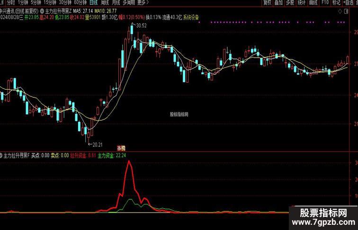Click the 主力拉升寻黑F sub-indicator name
Viewport: 358px width, 230px height.
tap(17, 155)
